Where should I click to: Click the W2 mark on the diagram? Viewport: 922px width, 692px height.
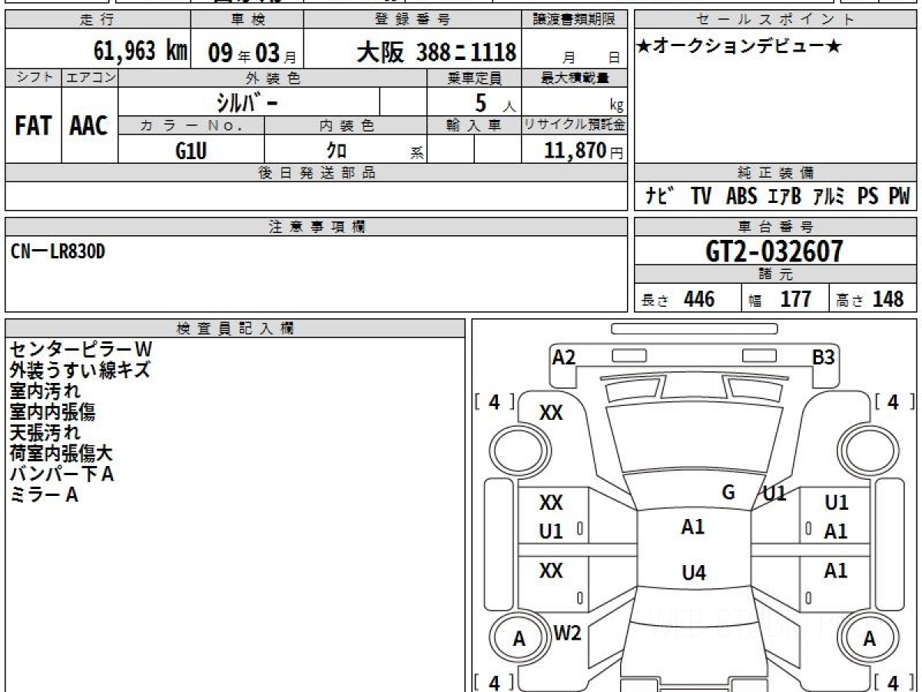[568, 633]
